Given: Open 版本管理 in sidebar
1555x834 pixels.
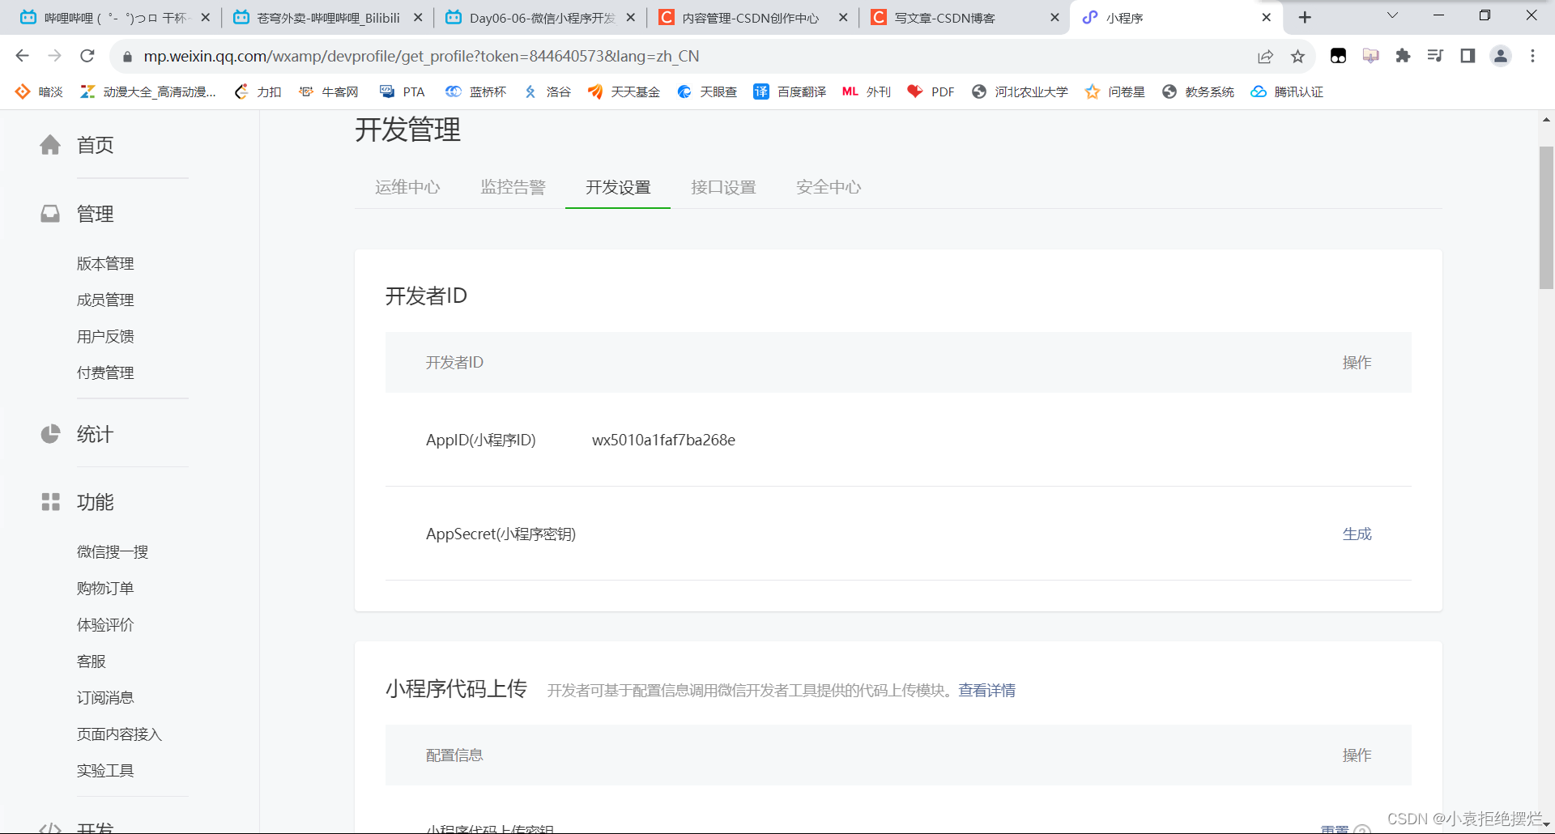Looking at the screenshot, I should tap(105, 264).
